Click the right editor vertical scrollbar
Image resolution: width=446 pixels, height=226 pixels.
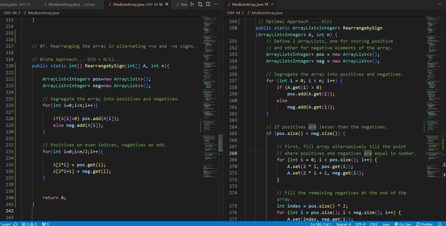[x=444, y=119]
